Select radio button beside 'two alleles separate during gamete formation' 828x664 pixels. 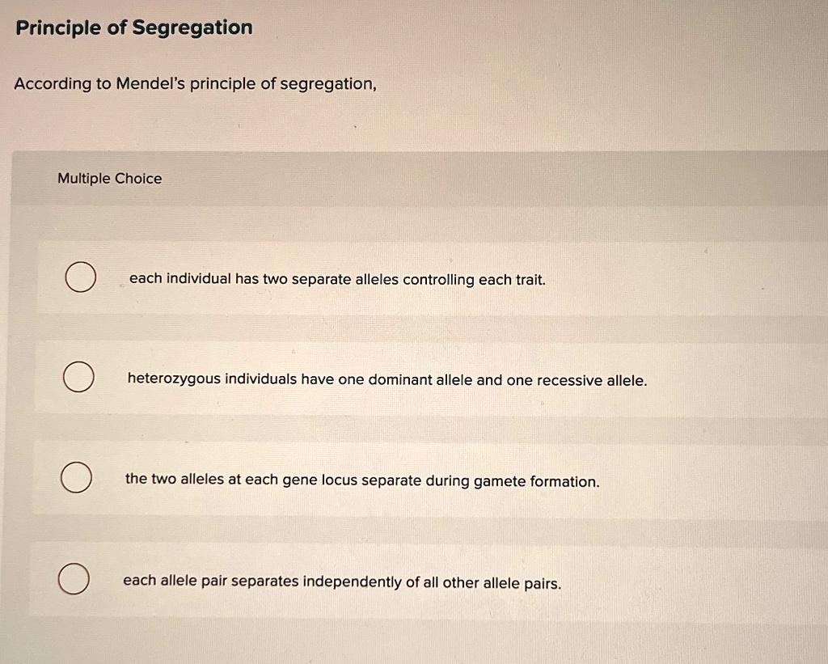(x=75, y=478)
